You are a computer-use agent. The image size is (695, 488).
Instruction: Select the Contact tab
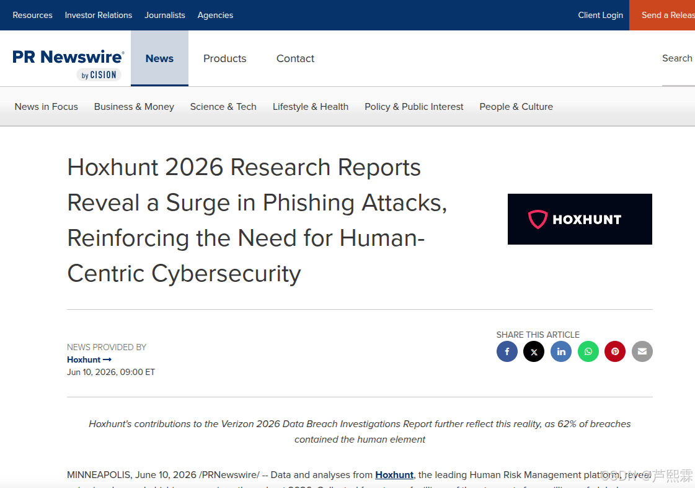pyautogui.click(x=295, y=58)
